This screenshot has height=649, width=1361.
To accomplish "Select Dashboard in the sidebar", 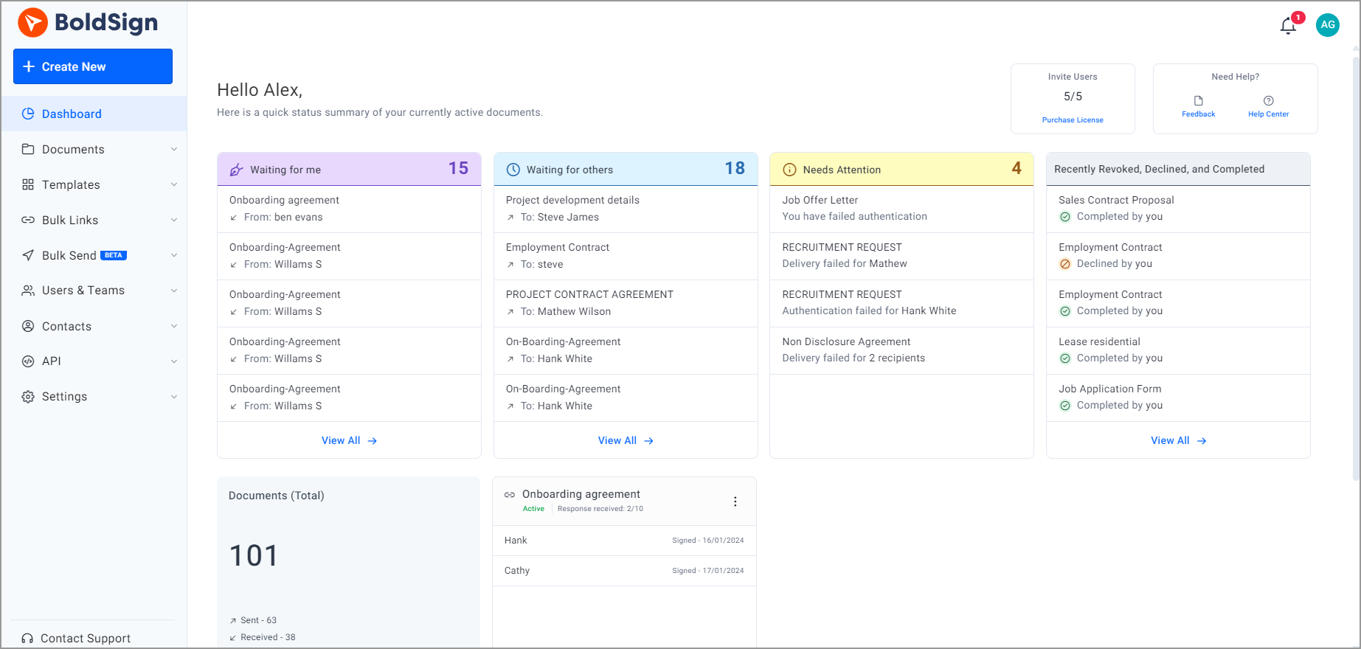I will click(72, 114).
